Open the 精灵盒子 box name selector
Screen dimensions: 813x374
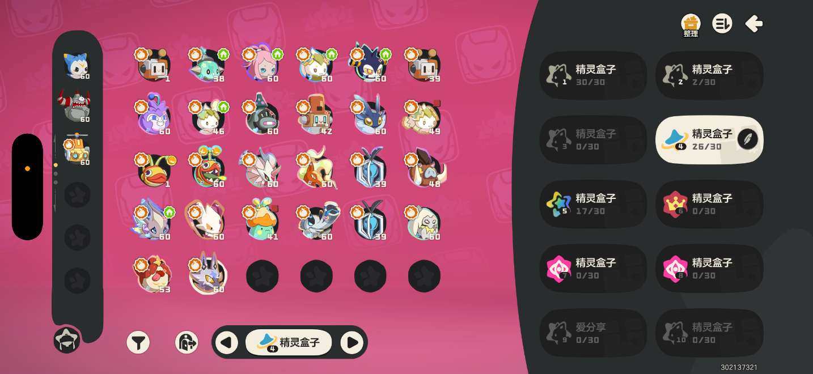(x=289, y=342)
